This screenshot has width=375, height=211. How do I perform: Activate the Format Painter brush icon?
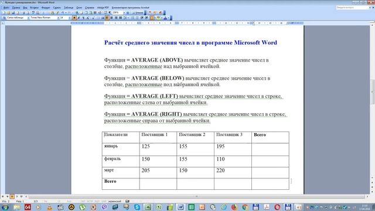click(57, 12)
